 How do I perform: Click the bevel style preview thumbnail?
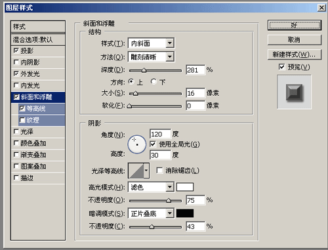[294, 92]
